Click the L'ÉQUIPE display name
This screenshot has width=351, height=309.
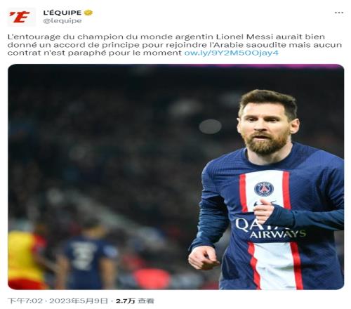(62, 13)
